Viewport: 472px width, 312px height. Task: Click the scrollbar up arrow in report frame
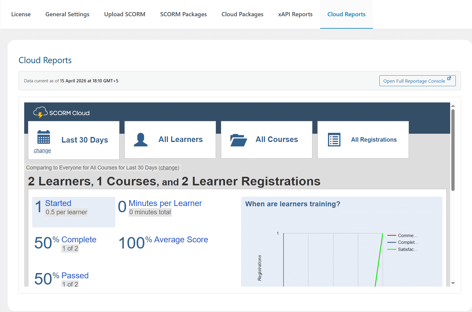[453, 106]
